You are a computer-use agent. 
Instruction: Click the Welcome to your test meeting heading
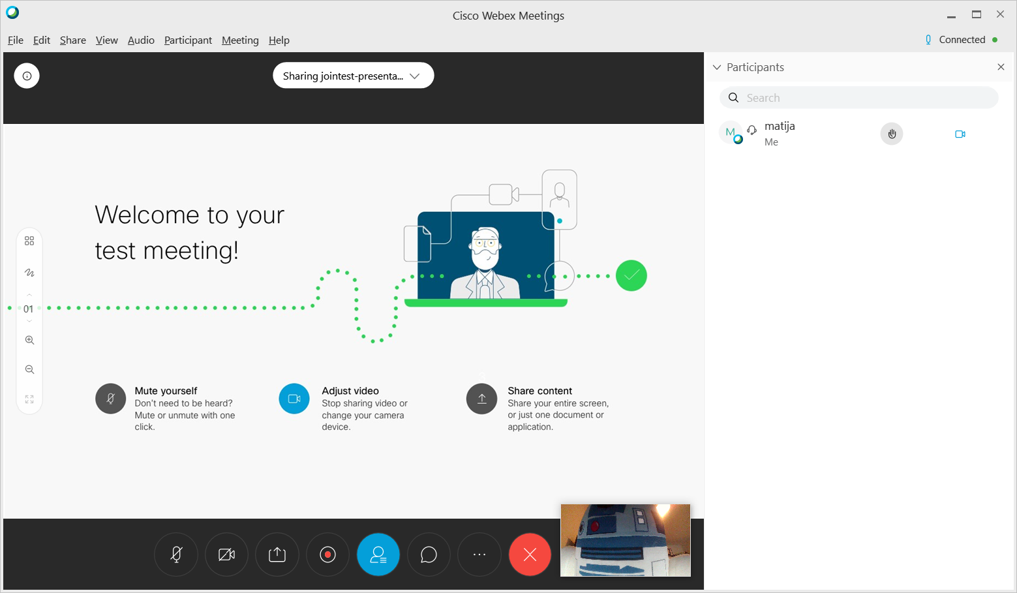pos(190,233)
